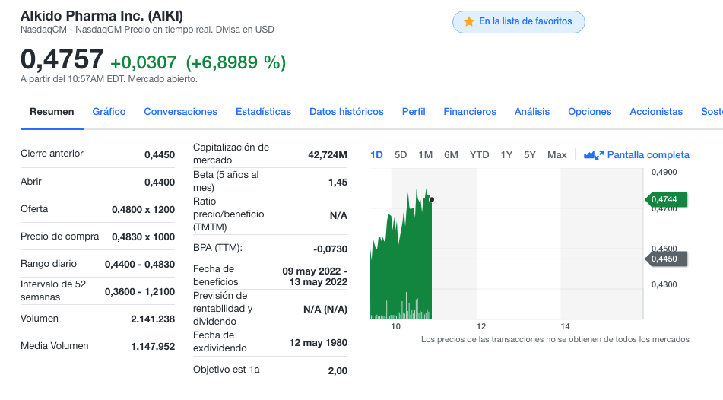Open the Datos históricos tab
723x400 pixels.
346,112
